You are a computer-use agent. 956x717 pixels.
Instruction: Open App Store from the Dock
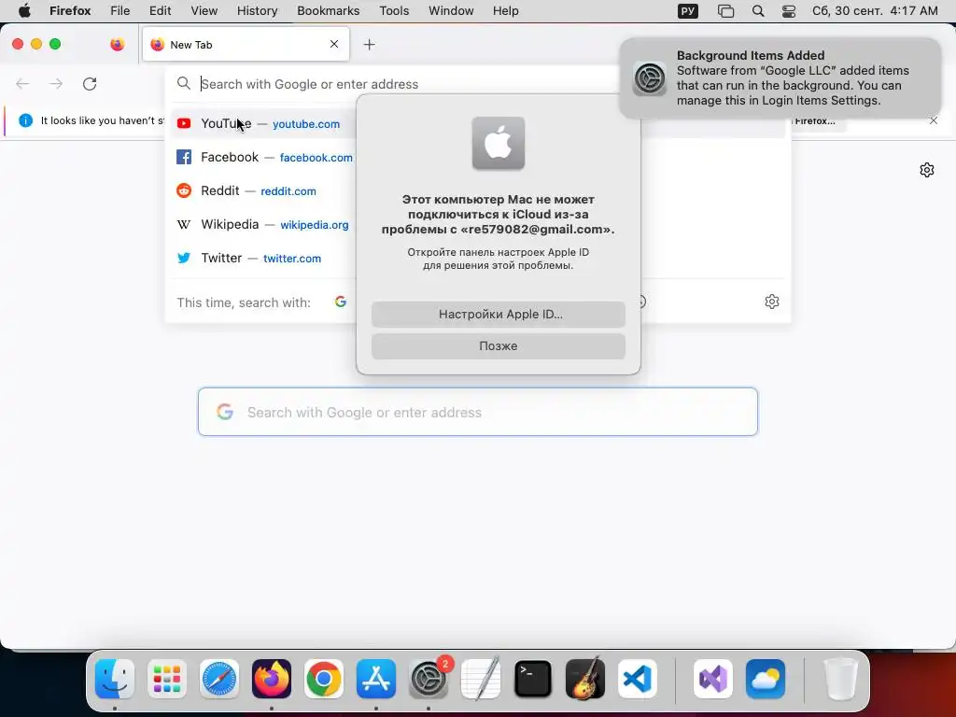(x=376, y=679)
